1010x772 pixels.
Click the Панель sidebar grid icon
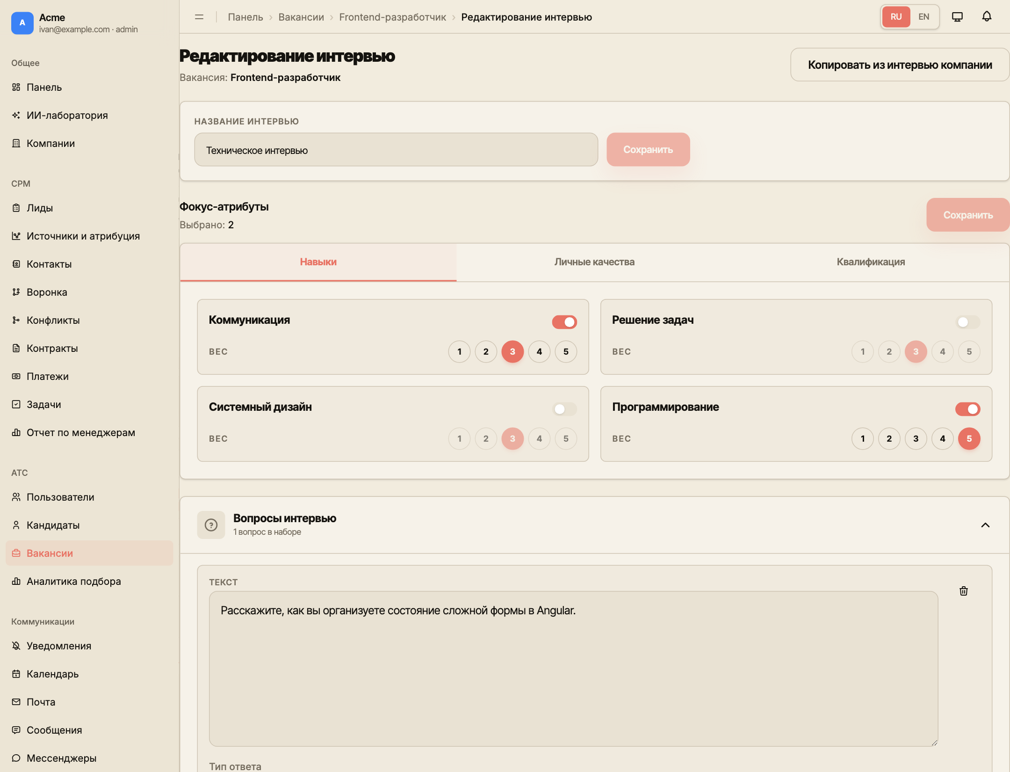(x=16, y=87)
